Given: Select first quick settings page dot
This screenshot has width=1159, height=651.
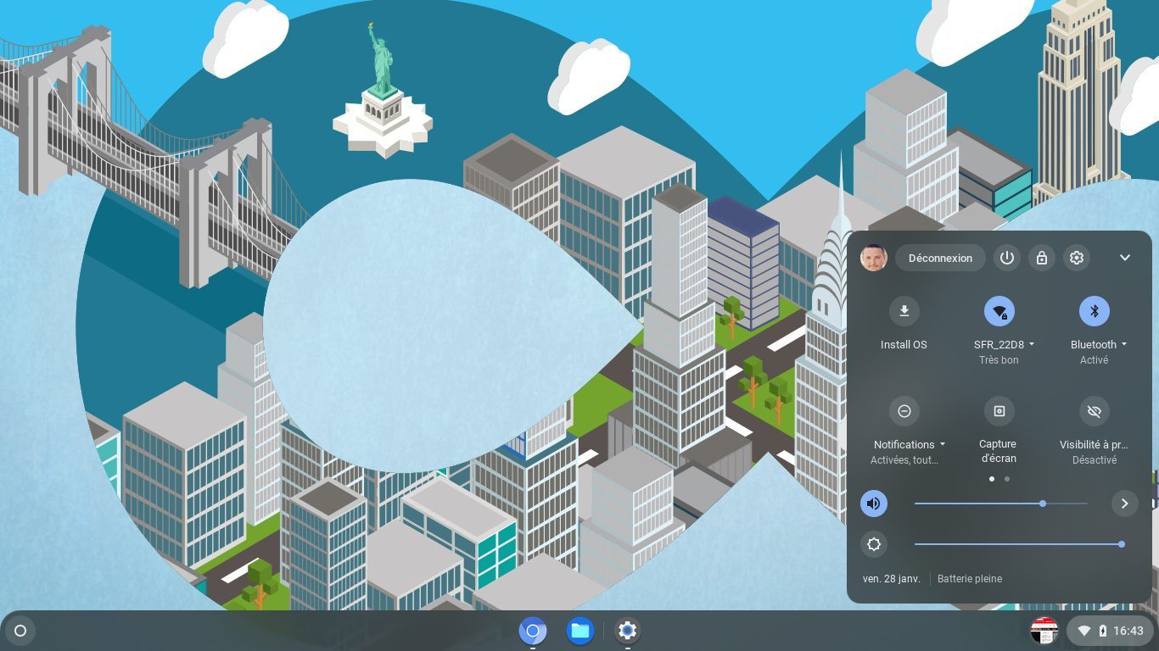Looking at the screenshot, I should 992,479.
